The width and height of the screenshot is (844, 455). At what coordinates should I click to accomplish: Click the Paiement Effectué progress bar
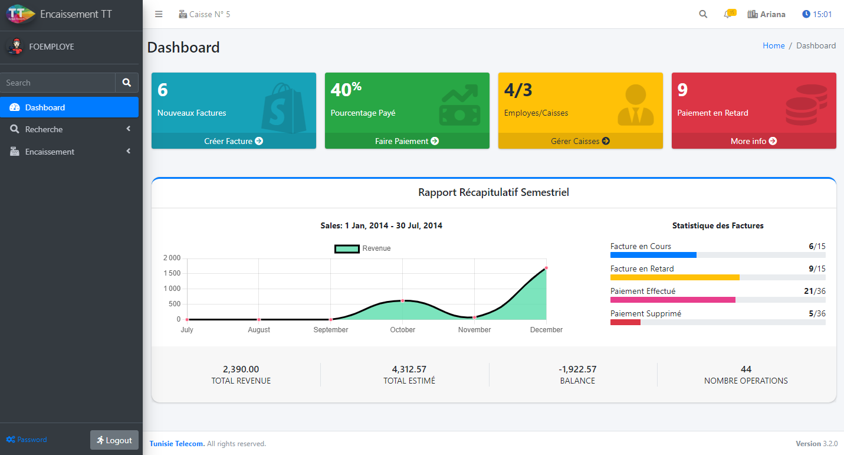click(718, 300)
